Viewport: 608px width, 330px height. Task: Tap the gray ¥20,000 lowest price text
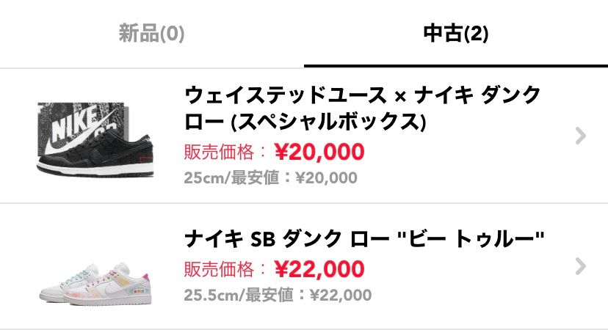click(x=327, y=177)
